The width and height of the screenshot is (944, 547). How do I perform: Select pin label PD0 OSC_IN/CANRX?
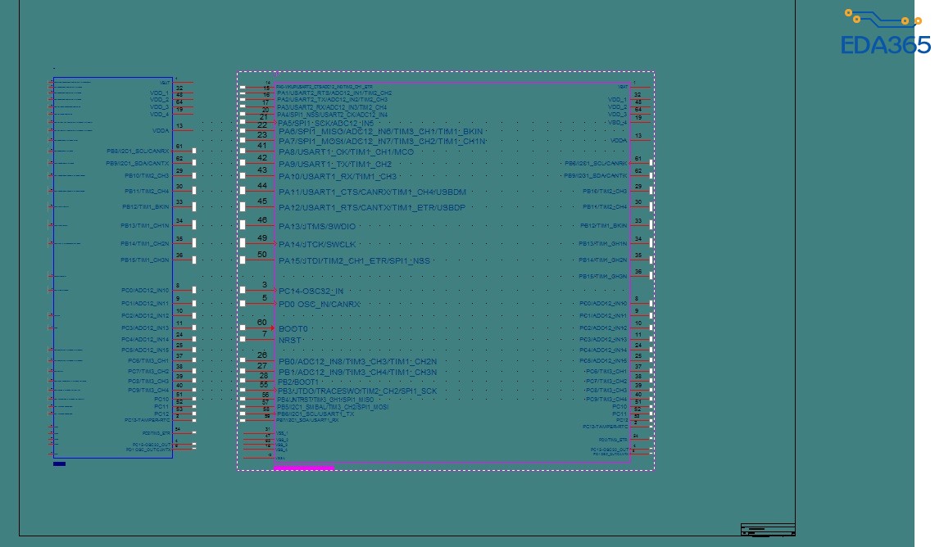click(x=319, y=305)
